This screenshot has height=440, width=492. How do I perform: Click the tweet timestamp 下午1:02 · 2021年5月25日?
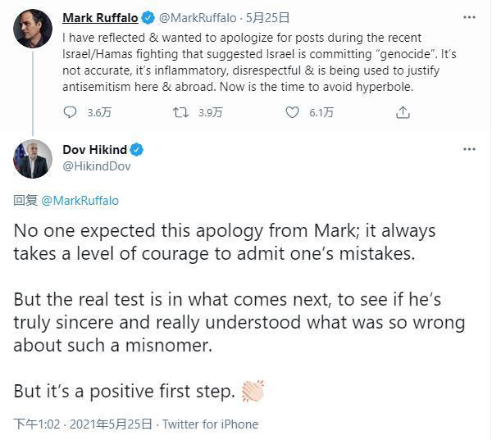point(83,424)
